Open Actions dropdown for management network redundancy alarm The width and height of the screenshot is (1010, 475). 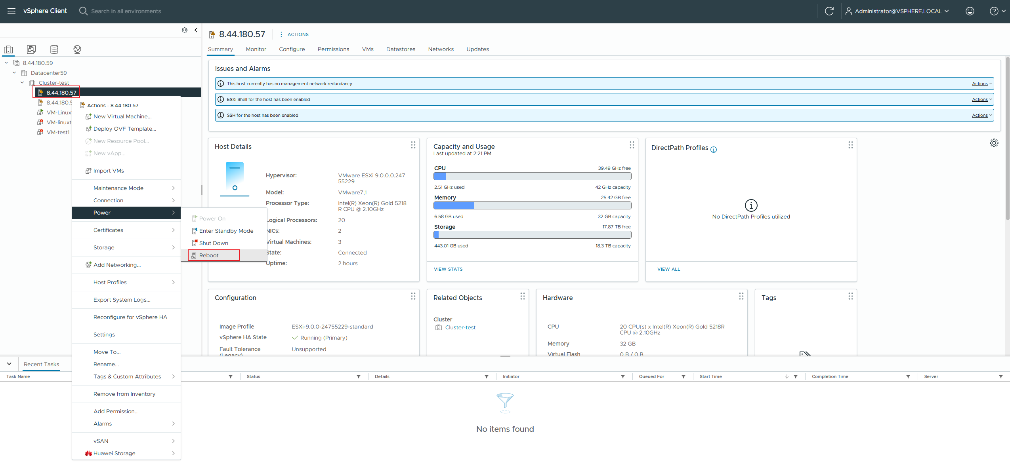point(982,84)
